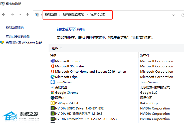Open recent locations dropdown arrow
184x123 pixels.
(x=20, y=15)
